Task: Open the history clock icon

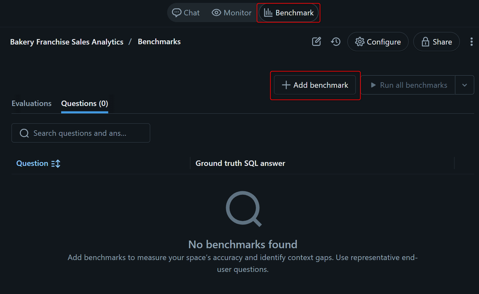Action: 336,42
